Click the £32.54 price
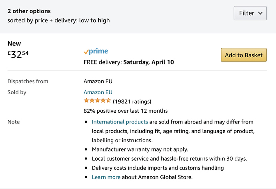This screenshot has width=276, height=189. click(x=18, y=54)
